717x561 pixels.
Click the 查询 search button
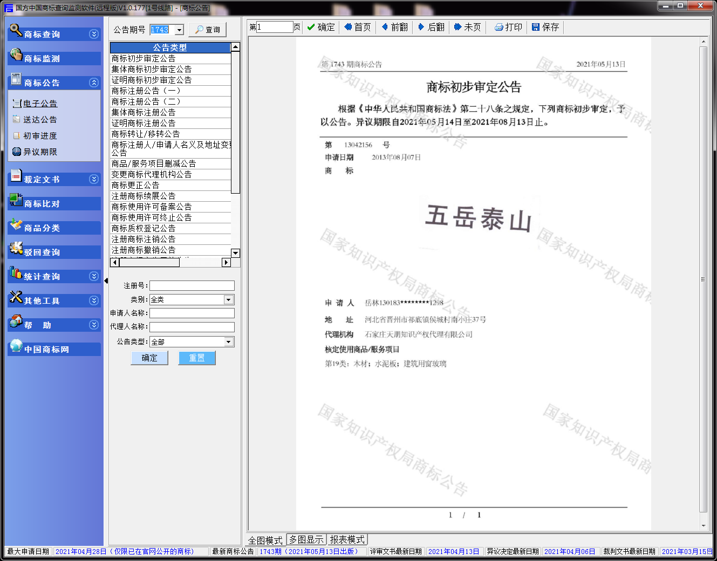click(x=208, y=30)
